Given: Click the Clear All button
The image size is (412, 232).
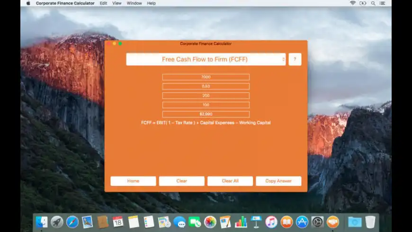Looking at the screenshot, I should click(230, 181).
